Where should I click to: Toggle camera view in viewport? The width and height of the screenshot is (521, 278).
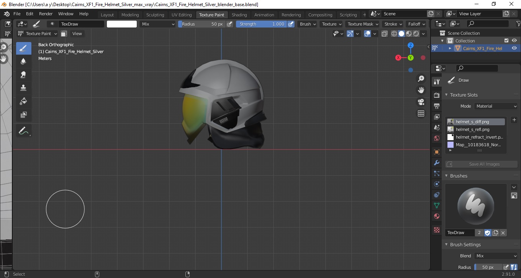(421, 102)
